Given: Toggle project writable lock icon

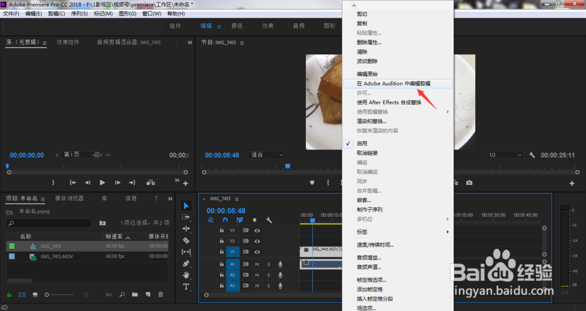Looking at the screenshot, I should 9,295.
